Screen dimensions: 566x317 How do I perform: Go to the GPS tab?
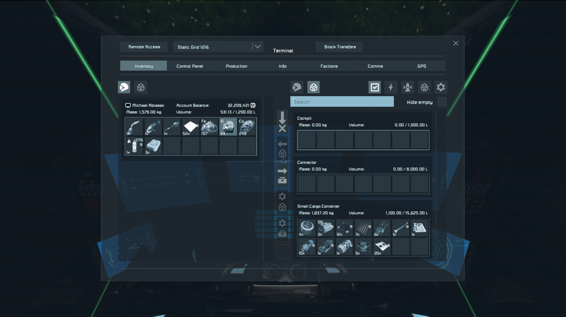422,66
